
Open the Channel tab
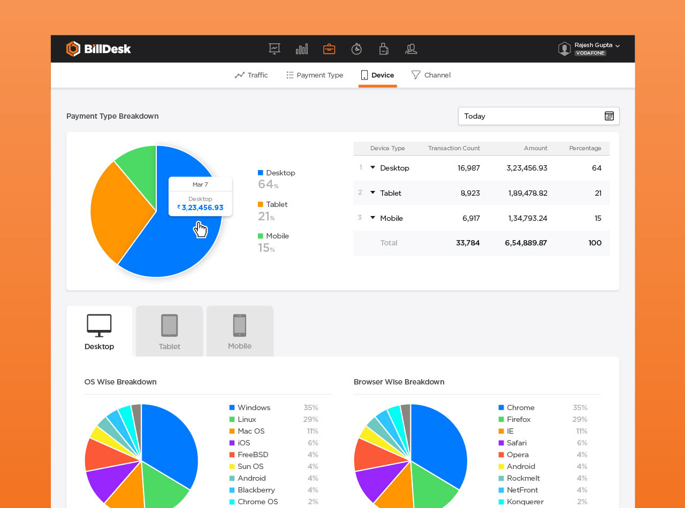coord(431,75)
